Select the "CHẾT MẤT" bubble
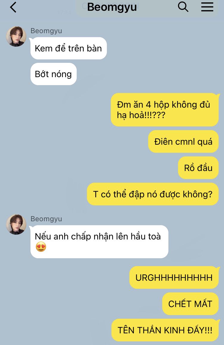The height and width of the screenshot is (345, 224). (x=190, y=304)
